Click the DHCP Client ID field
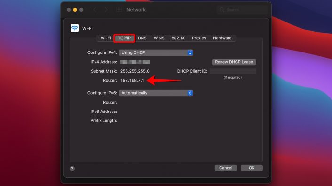This screenshot has width=332, height=186. coord(233,71)
